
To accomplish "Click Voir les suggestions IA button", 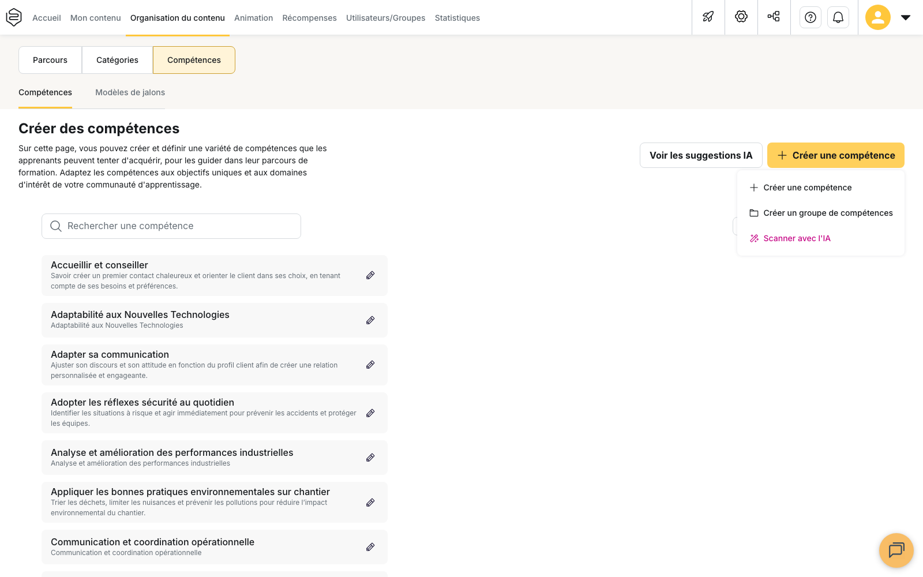I will (701, 155).
